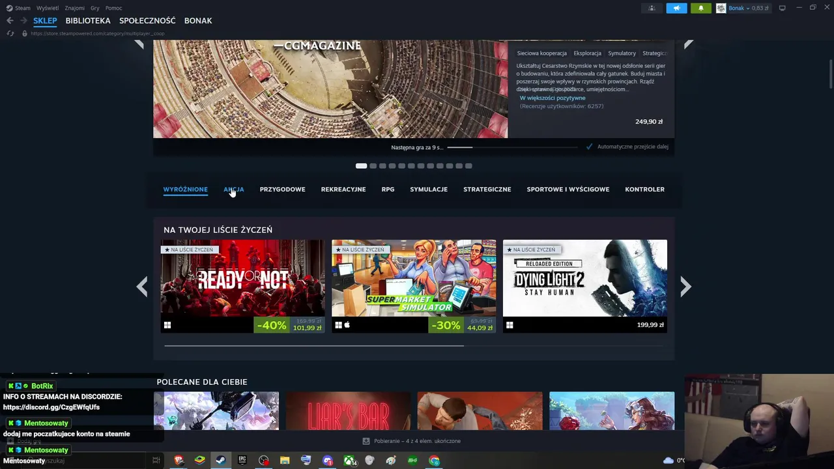834x469 pixels.
Task: Go forward with the navigation arrow
Action: [23, 20]
